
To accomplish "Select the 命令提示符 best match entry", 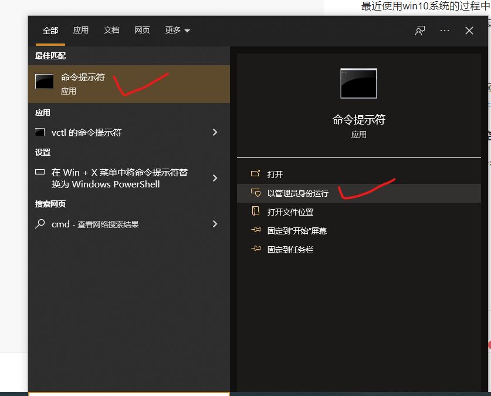I will (117, 84).
